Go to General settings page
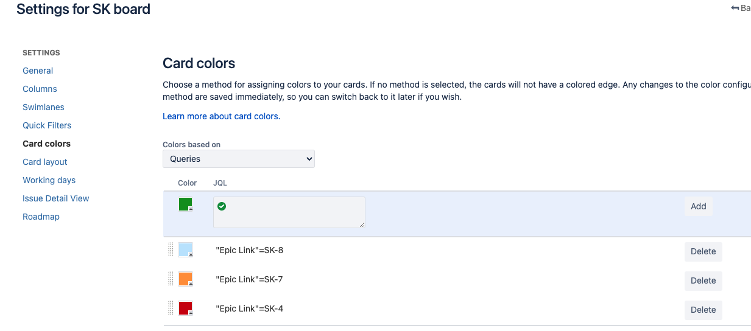The image size is (751, 331). (x=38, y=71)
